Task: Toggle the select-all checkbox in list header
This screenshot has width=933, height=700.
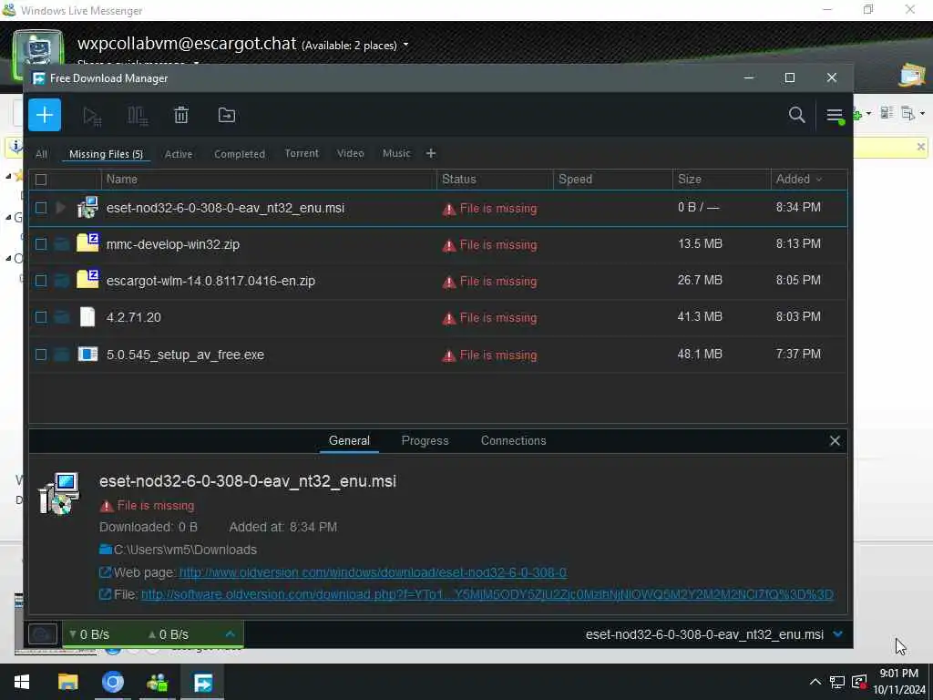Action: tap(41, 180)
